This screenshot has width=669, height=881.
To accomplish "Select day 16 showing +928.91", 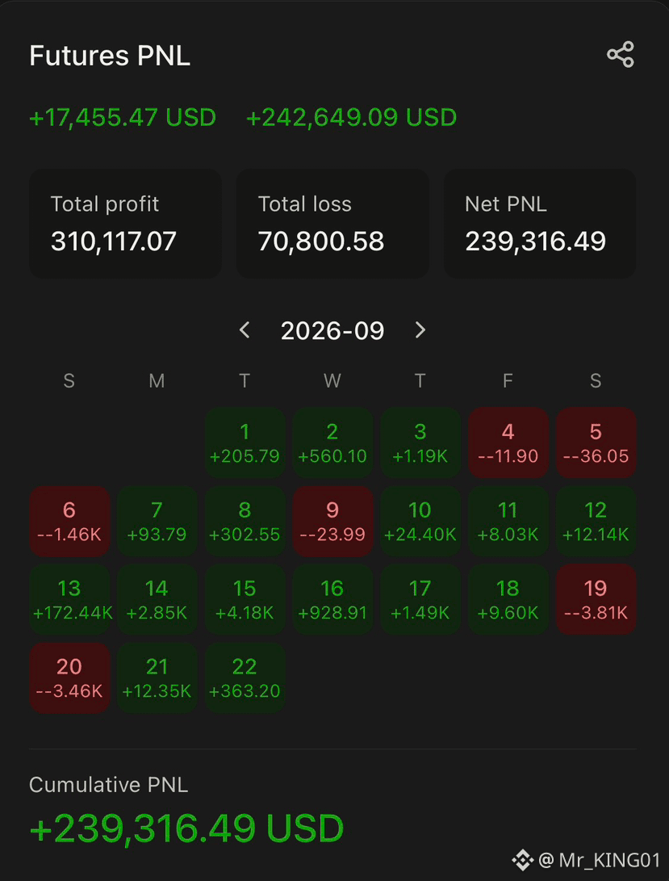I will tap(332, 599).
